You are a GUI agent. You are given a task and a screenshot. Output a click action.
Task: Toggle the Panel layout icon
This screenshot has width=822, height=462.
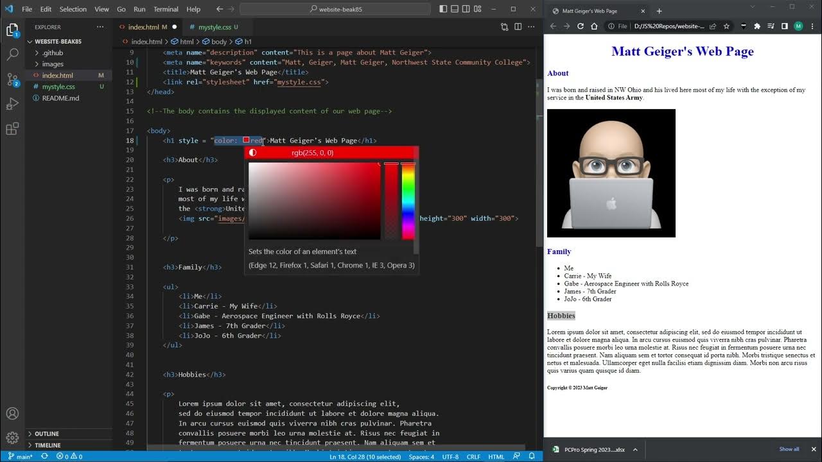(455, 9)
